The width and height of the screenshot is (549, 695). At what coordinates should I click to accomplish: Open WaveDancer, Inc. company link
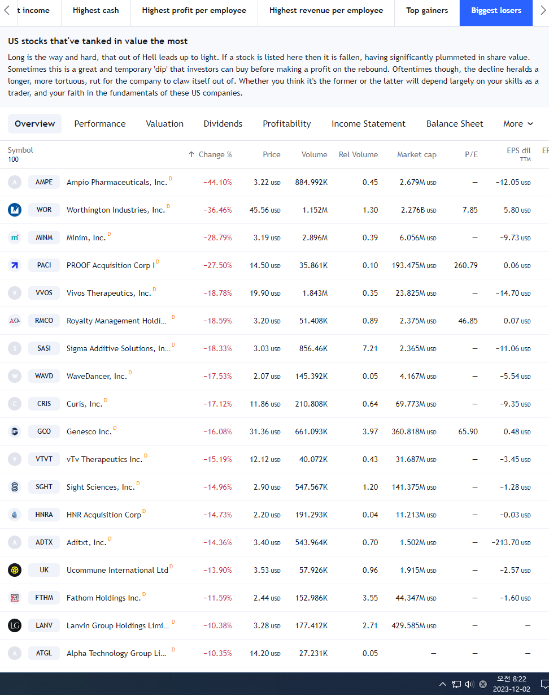[97, 376]
